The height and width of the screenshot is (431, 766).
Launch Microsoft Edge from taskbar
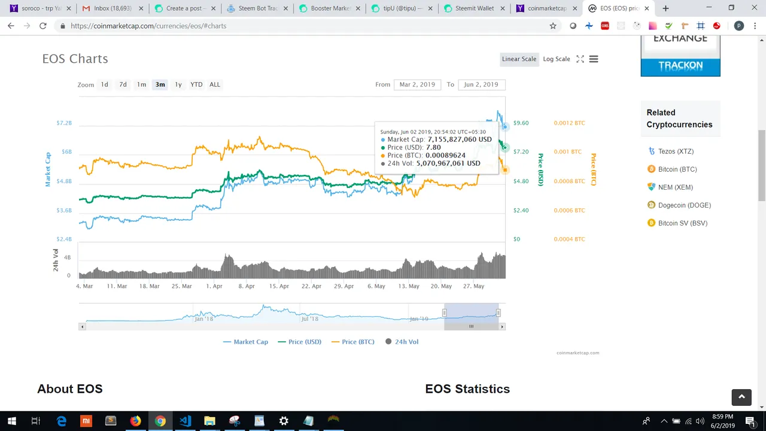point(61,421)
